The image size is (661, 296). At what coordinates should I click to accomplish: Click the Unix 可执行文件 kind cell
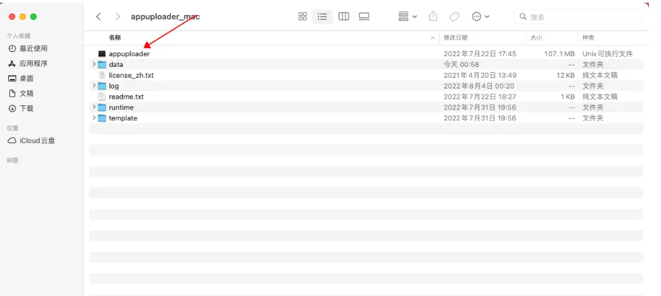coord(608,54)
